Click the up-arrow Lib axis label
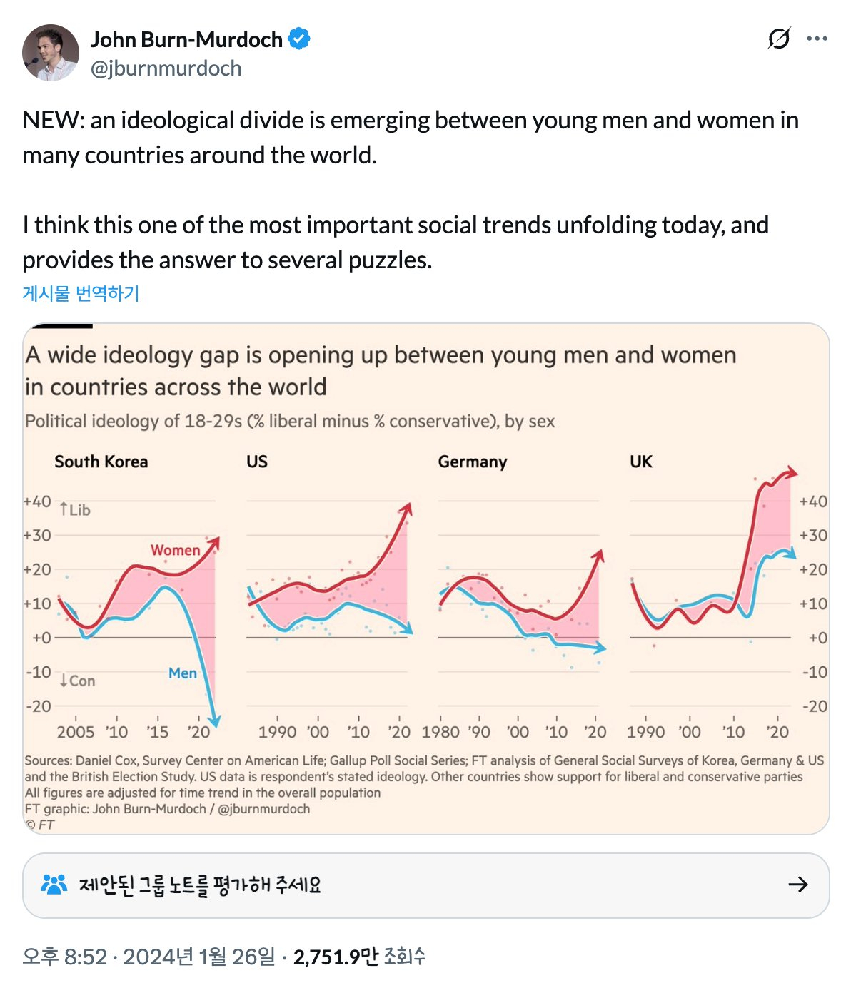This screenshot has width=851, height=993. tap(75, 509)
